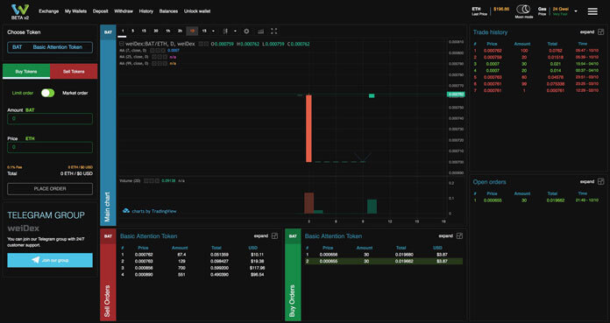Open the Gas Price dropdown arrow
Viewport: 610px width, 323px height.
click(x=576, y=11)
